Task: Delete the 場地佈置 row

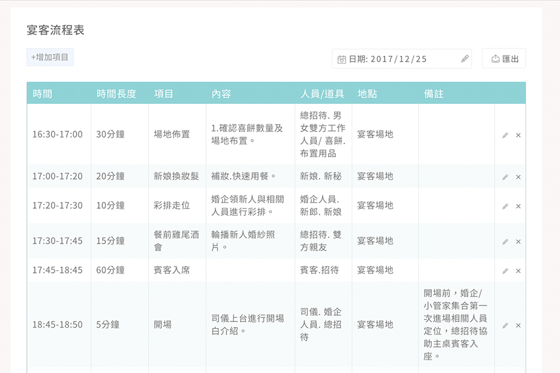Action: click(x=518, y=135)
